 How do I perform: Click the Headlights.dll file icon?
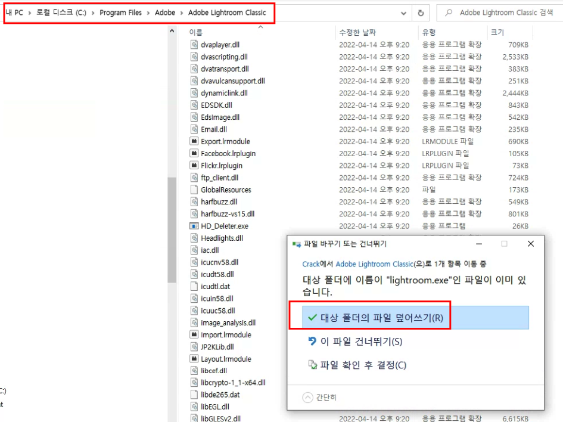click(x=194, y=238)
